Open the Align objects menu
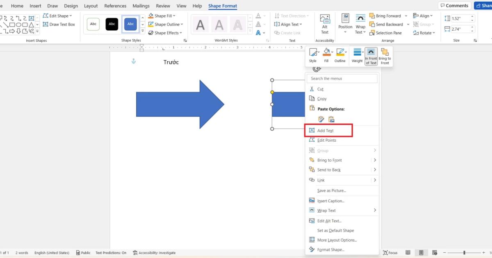 [423, 16]
